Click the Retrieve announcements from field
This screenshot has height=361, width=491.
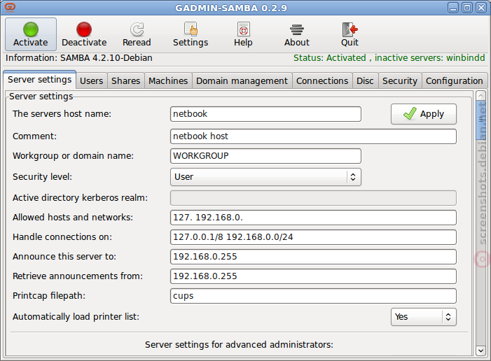[313, 276]
